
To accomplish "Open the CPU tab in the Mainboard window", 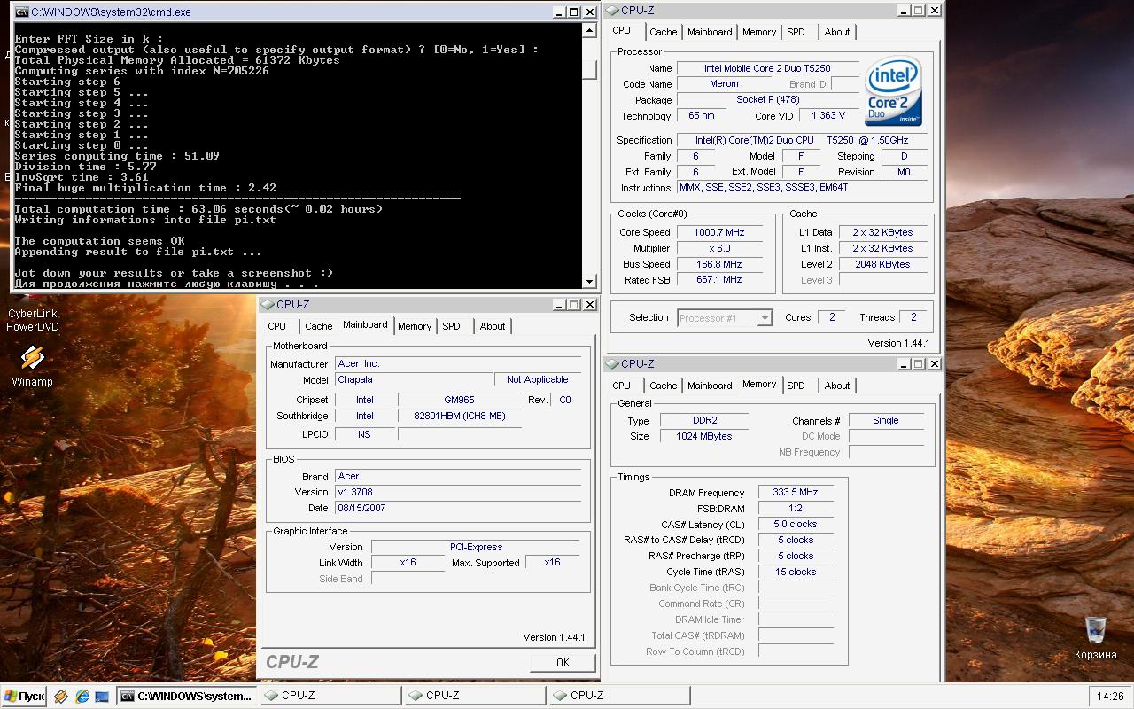I will point(277,326).
